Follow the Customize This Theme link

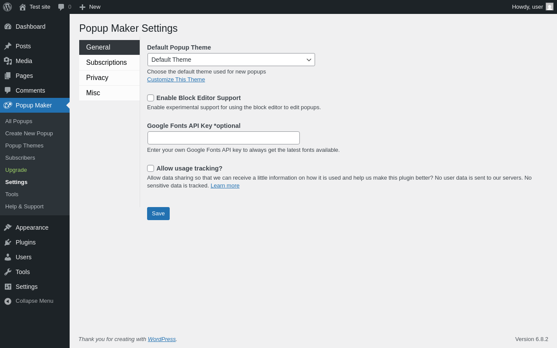[176, 80]
